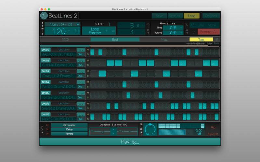Switch to the Beat tab
Image resolution: width=260 pixels, height=162 pixels.
(x=115, y=40)
